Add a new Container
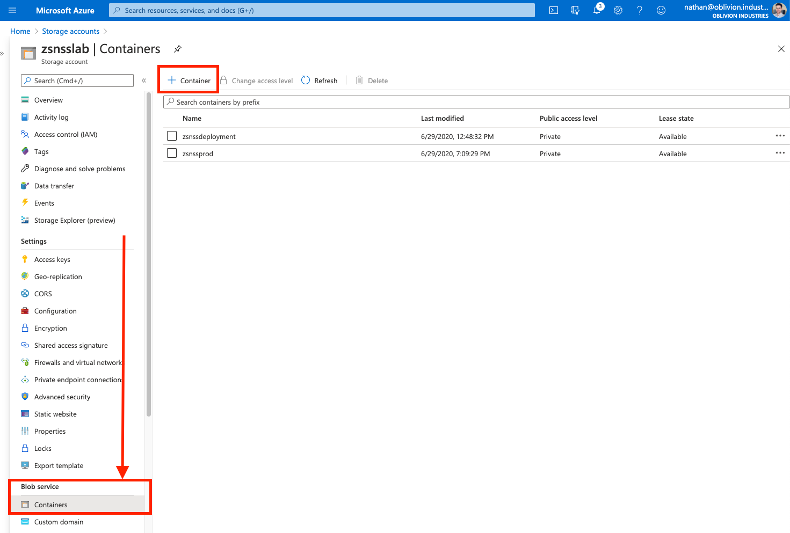The width and height of the screenshot is (790, 533). click(189, 81)
